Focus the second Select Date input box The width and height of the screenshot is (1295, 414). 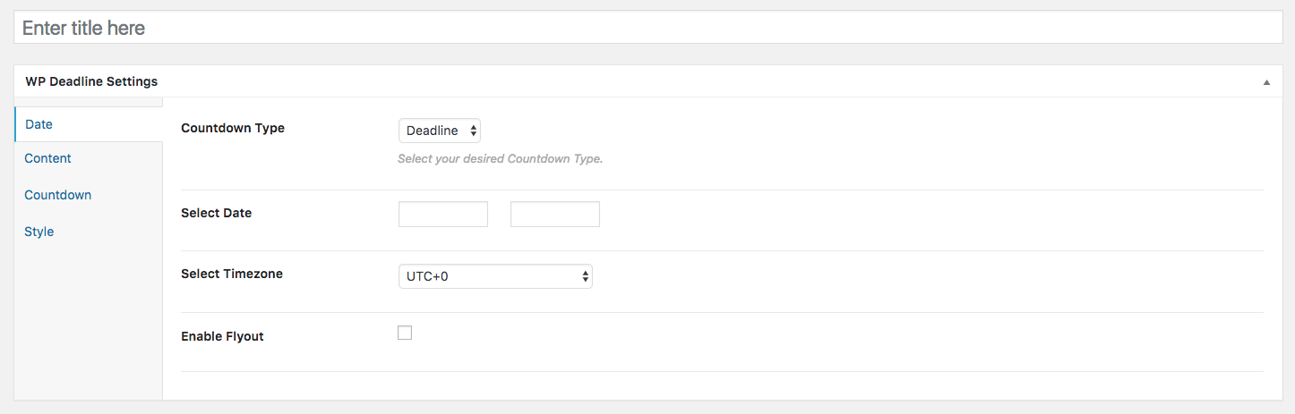pos(555,215)
